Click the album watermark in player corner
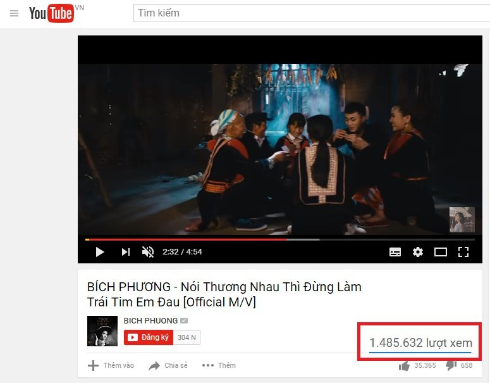The image size is (490, 383). pyautogui.click(x=462, y=220)
